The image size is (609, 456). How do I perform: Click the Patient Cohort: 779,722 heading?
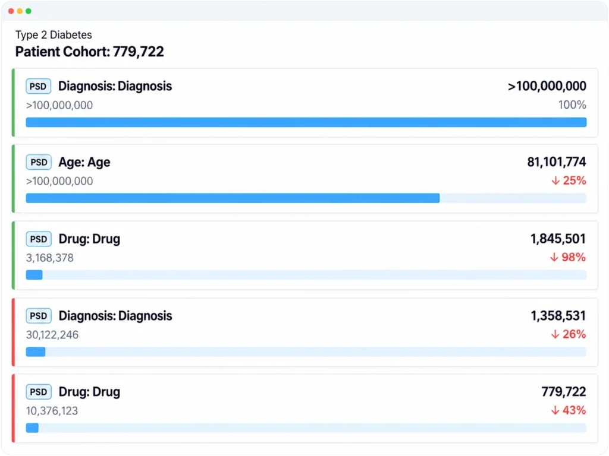(x=90, y=52)
